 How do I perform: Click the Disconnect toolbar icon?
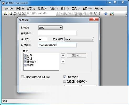click(24, 14)
